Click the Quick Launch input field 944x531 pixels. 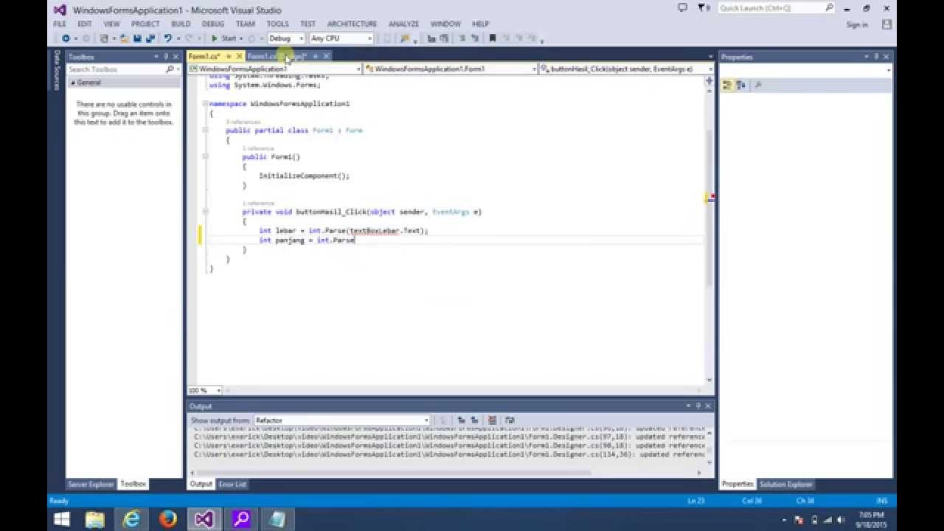point(771,8)
